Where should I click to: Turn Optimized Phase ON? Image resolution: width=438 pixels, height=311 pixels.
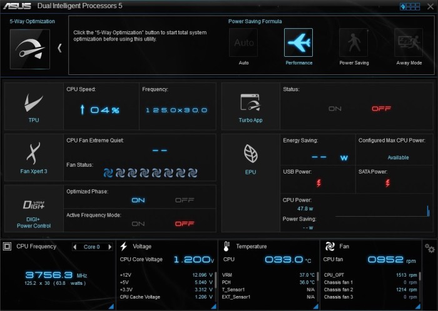coord(138,200)
